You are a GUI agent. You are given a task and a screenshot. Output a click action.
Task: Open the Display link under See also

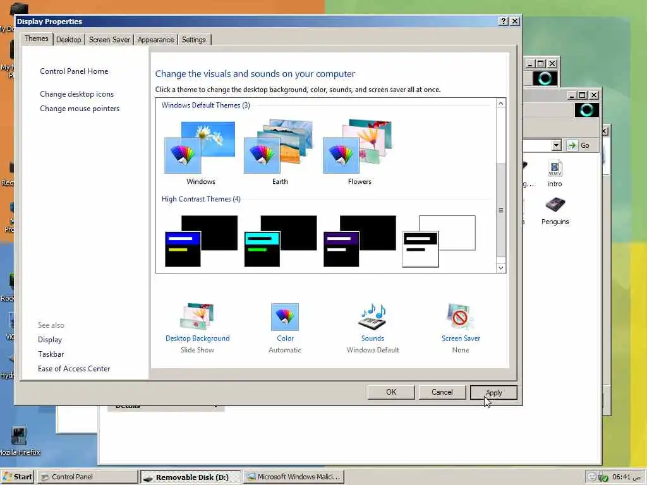[x=49, y=339]
